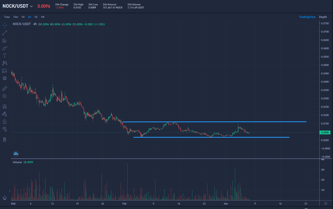The image size is (333, 209).
Task: Click the 0.0250 price axis label
Action: pos(325,107)
